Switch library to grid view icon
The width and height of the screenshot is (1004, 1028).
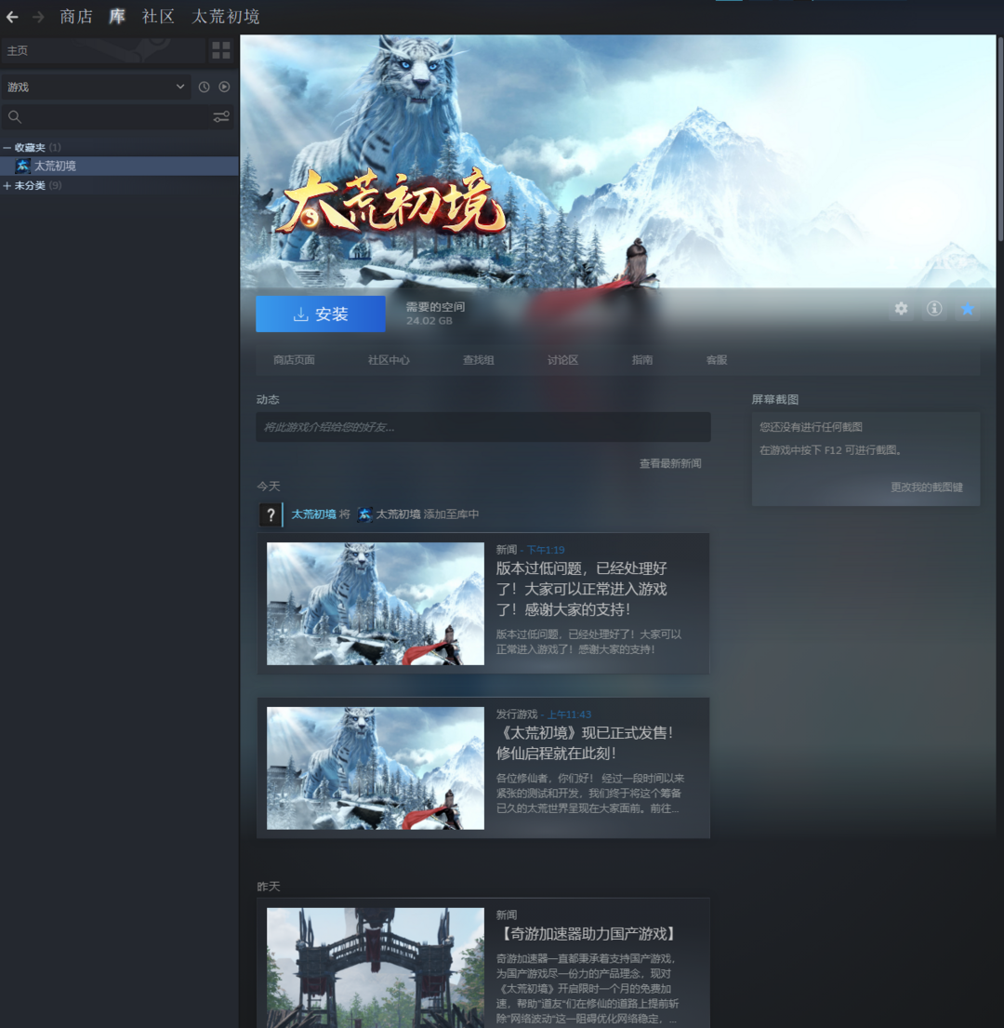221,50
